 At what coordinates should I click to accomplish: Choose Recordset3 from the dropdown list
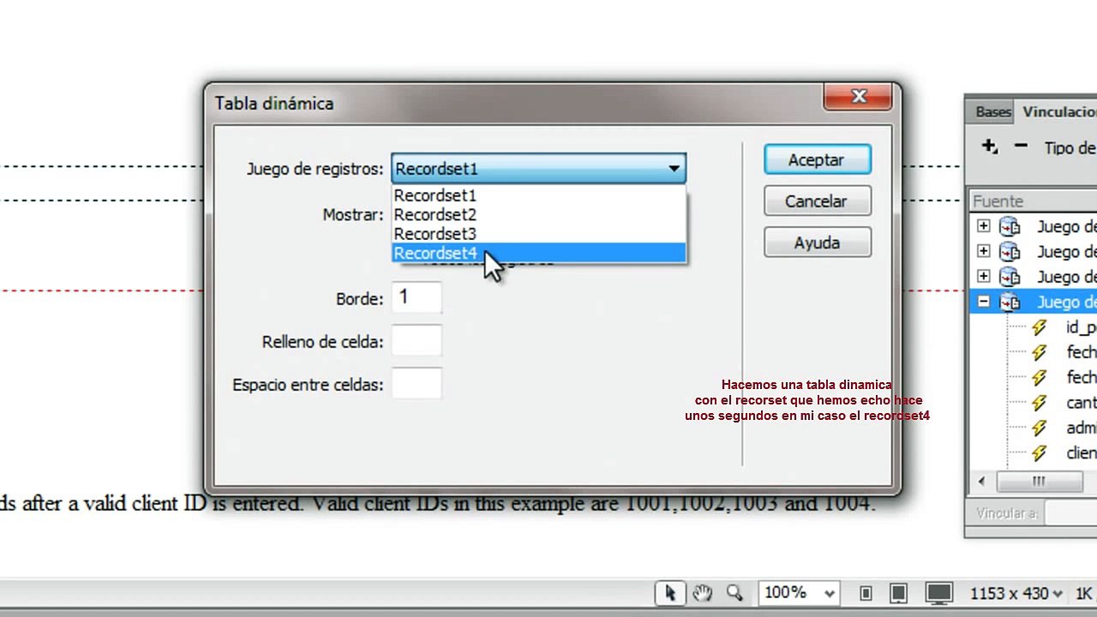tap(538, 234)
